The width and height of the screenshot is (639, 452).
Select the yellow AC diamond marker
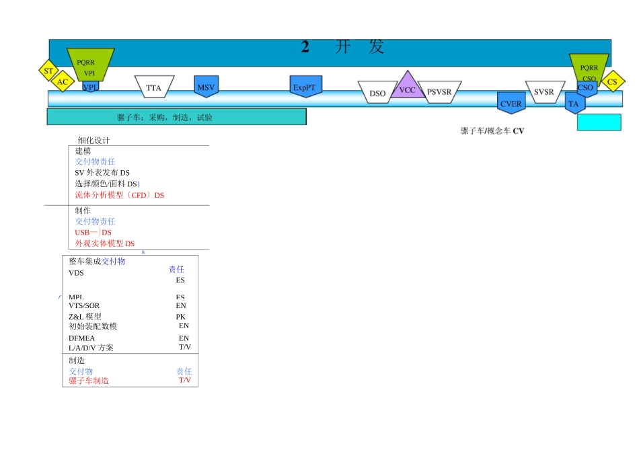click(63, 82)
